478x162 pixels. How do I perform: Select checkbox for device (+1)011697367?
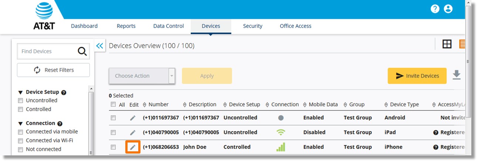[113, 118]
